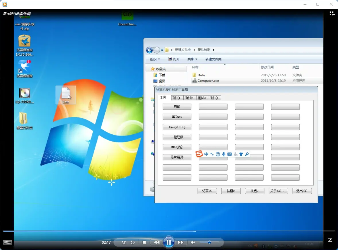This screenshot has height=250, width=338.
Task: Toggle repeat mode in player
Action: tap(133, 243)
